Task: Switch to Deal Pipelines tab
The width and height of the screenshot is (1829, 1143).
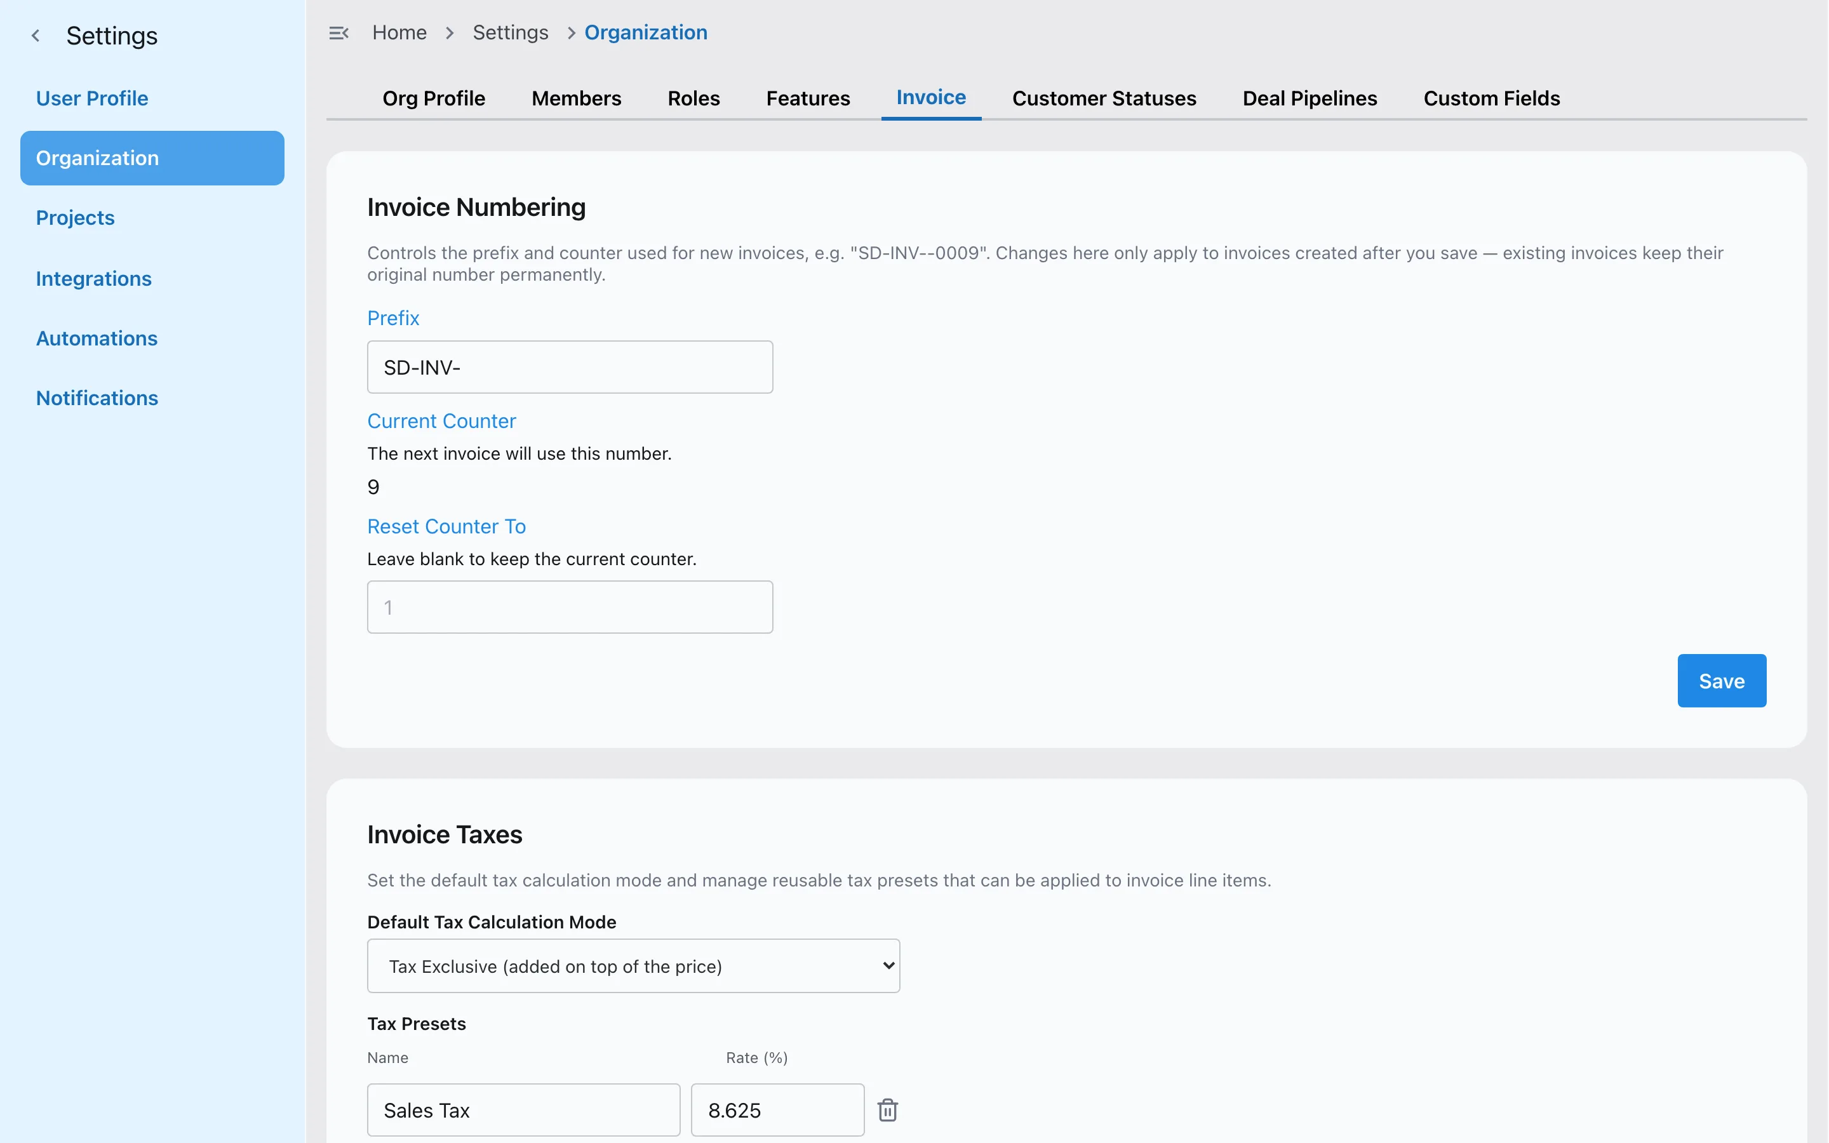Action: (x=1309, y=98)
